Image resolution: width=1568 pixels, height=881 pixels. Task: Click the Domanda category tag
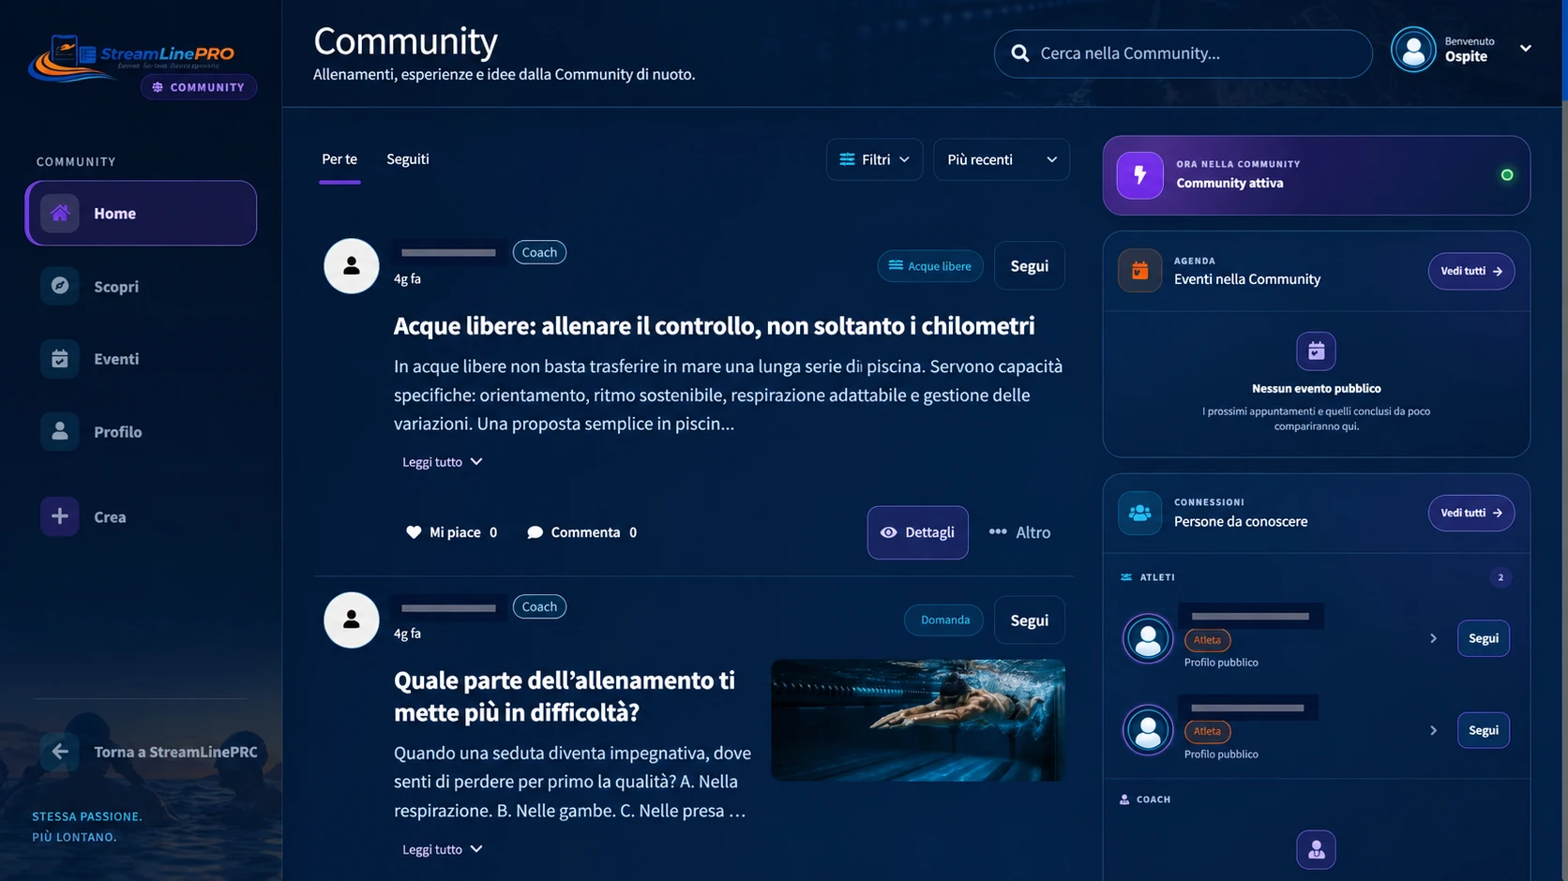click(944, 620)
